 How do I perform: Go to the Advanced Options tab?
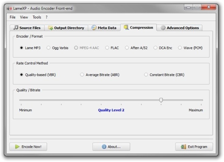coord(180,28)
